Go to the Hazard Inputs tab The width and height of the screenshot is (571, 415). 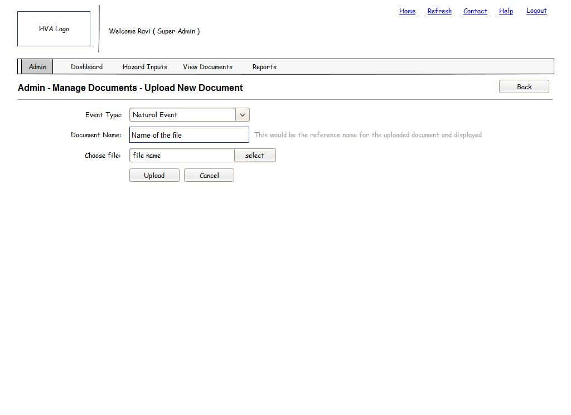(145, 67)
